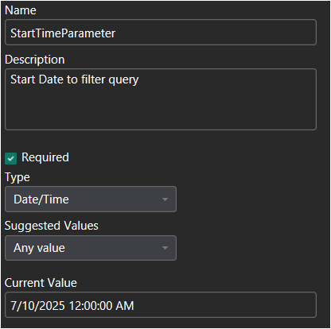Click the Description text area
The width and height of the screenshot is (331, 329).
pos(161,99)
